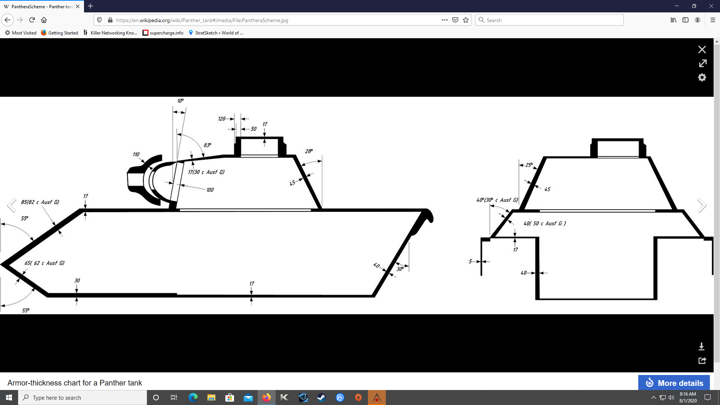Toggle the Firefox sidebar view
720x405 pixels.
(x=685, y=20)
